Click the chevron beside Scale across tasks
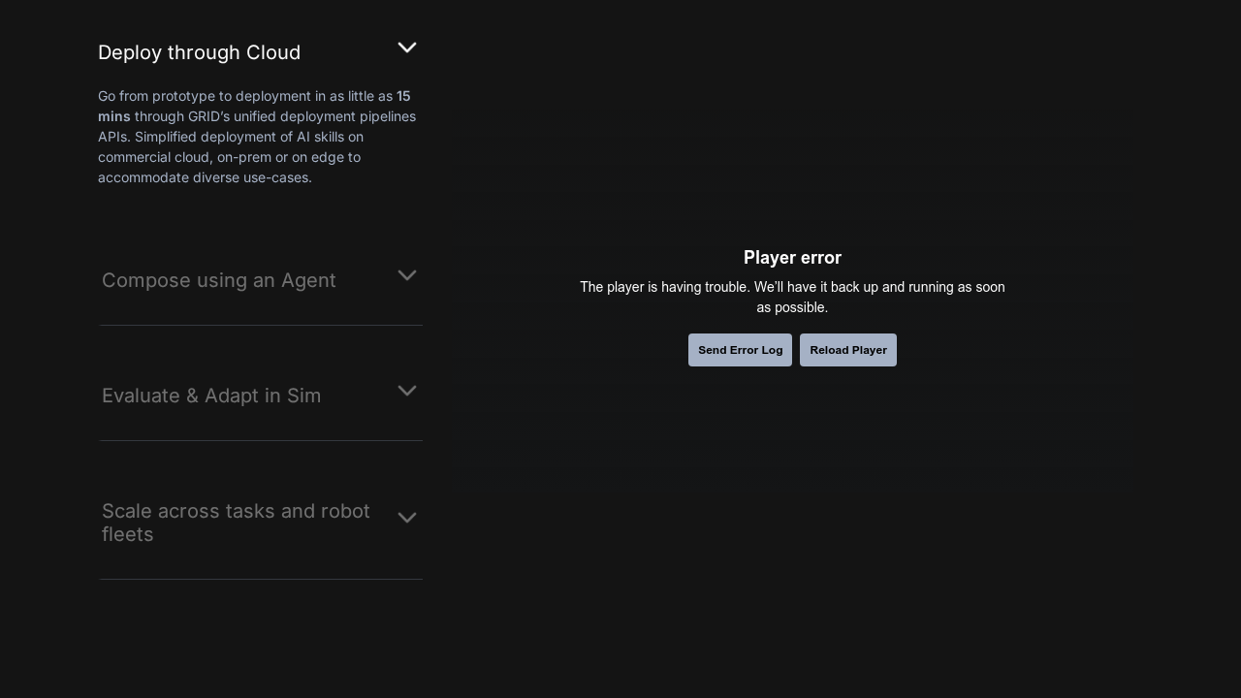1241x698 pixels. point(407,518)
